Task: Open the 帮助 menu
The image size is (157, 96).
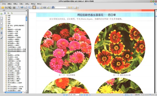Action: point(39,4)
